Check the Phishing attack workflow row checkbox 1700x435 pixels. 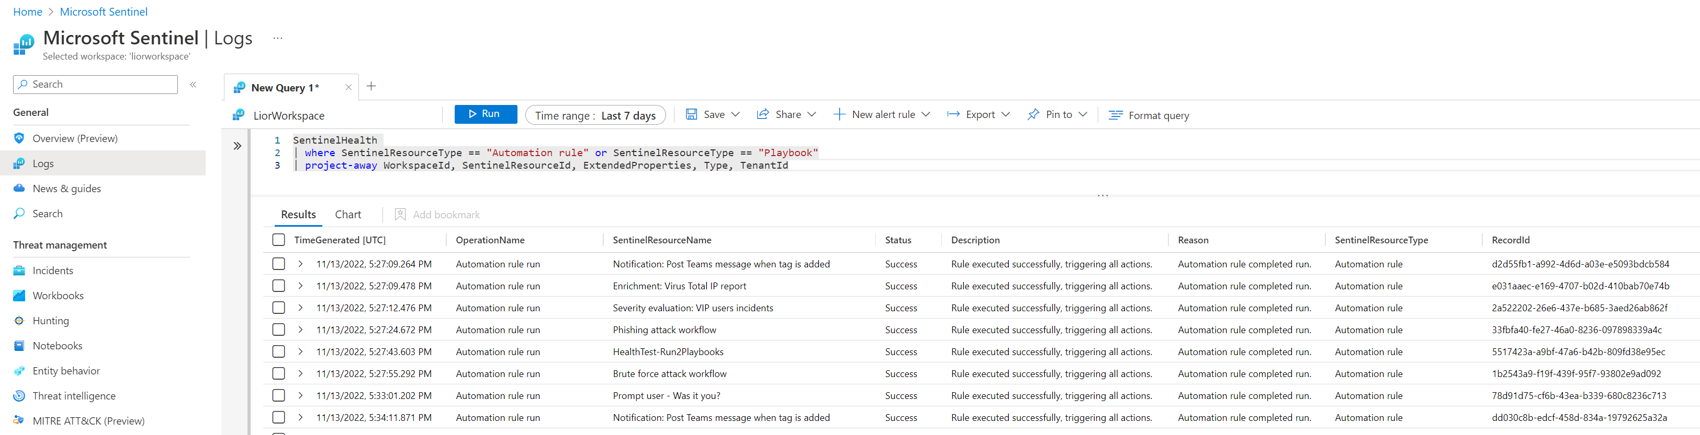coord(278,330)
